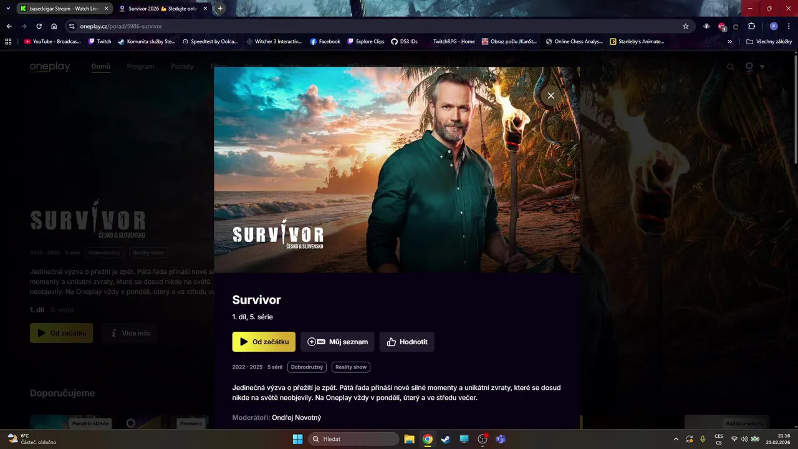The width and height of the screenshot is (798, 449).
Task: Open YouTube Broadcast bookmark
Action: (52, 42)
